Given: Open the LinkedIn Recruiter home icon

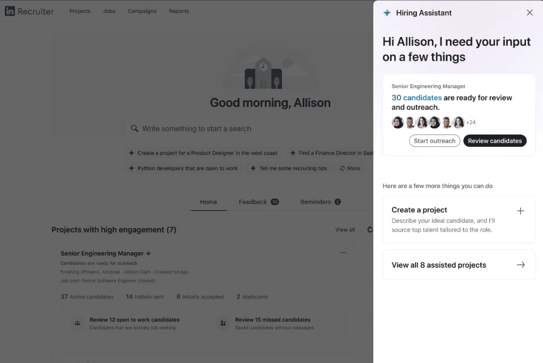Looking at the screenshot, I should [x=9, y=11].
